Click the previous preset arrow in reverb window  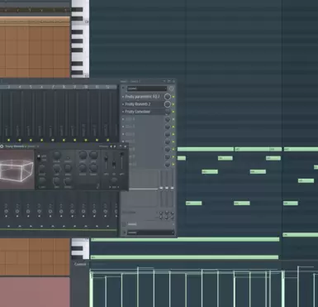coord(111,146)
